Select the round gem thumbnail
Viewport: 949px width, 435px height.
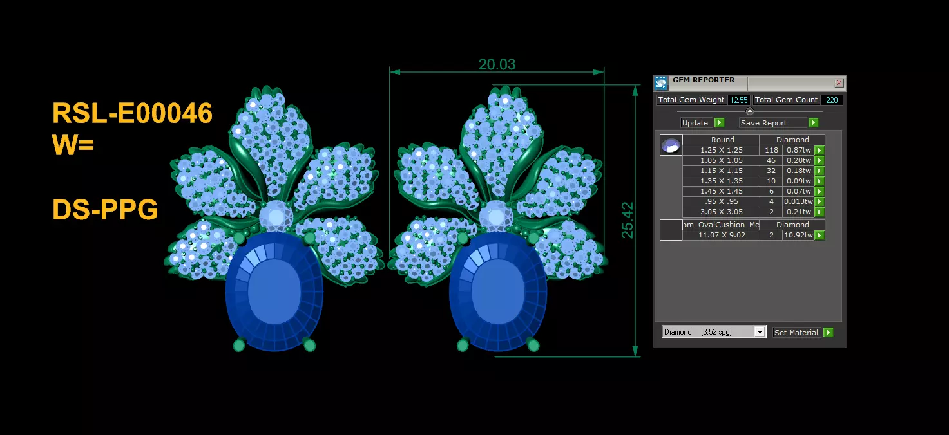[671, 145]
